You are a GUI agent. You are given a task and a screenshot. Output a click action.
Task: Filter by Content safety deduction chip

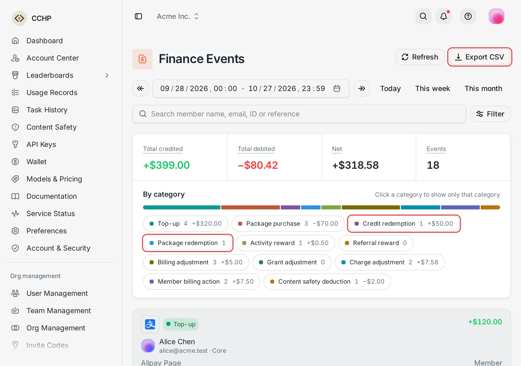point(327,282)
